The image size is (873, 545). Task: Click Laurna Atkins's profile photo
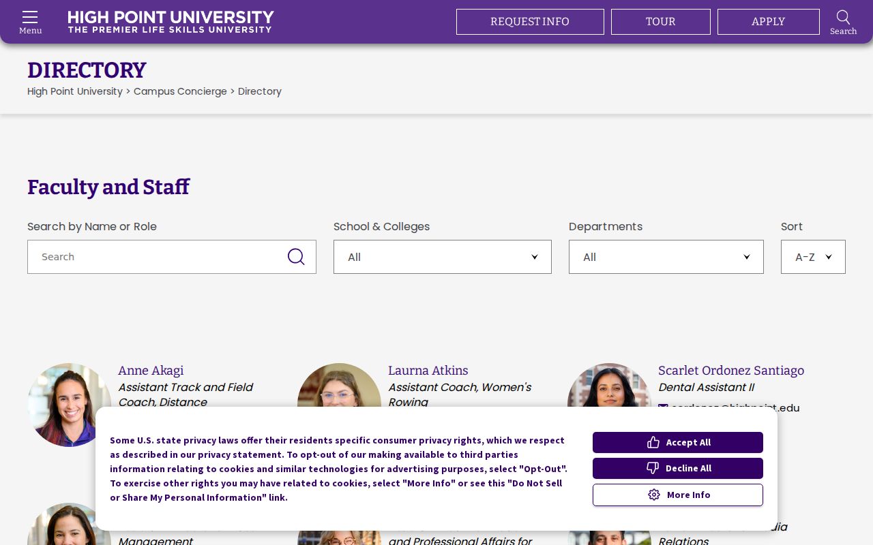pos(339,386)
